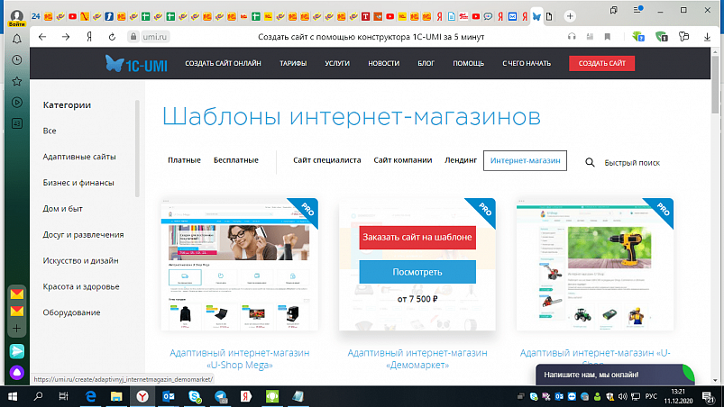Open the СОЗДАТЬ САЙТ ОНЛАЙН menu

click(223, 63)
